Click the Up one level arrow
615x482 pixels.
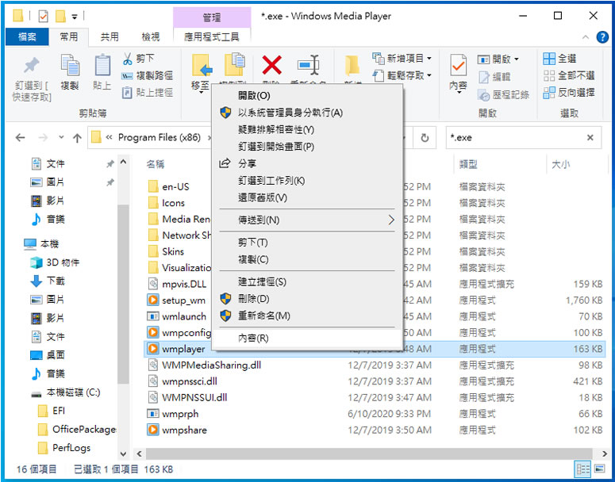[x=77, y=138]
